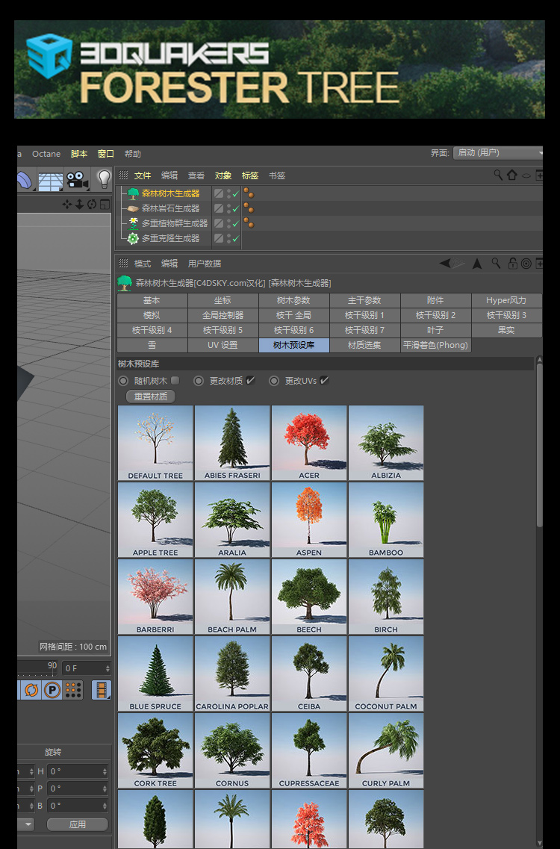Click the object manager grip dots icon
This screenshot has width=560, height=849.
pos(123,175)
